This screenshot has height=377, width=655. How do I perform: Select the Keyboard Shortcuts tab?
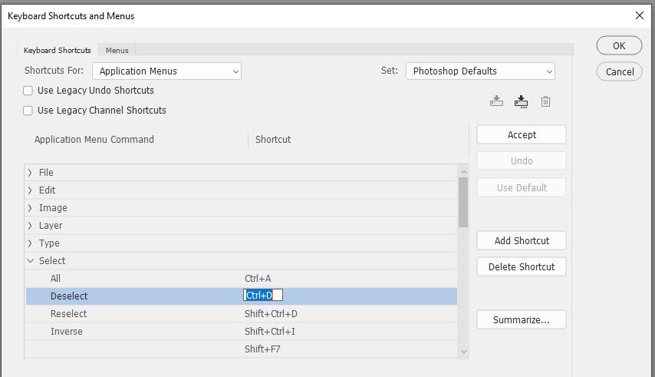(58, 50)
